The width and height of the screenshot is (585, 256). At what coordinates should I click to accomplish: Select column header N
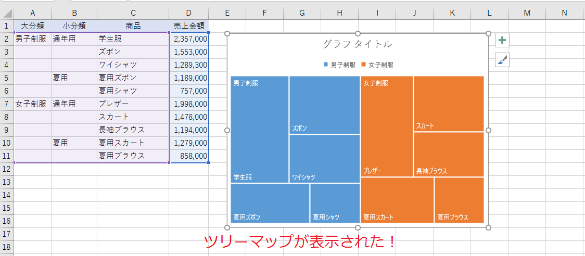coord(565,14)
